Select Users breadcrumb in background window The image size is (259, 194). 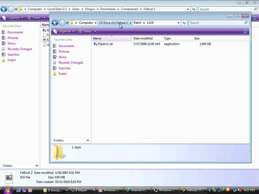(76, 9)
